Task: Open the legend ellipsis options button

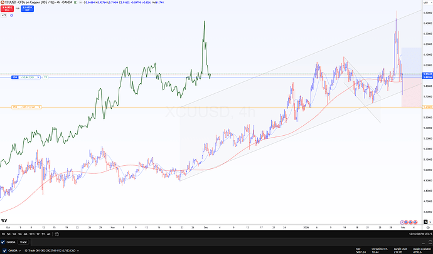Action: pyautogui.click(x=80, y=3)
